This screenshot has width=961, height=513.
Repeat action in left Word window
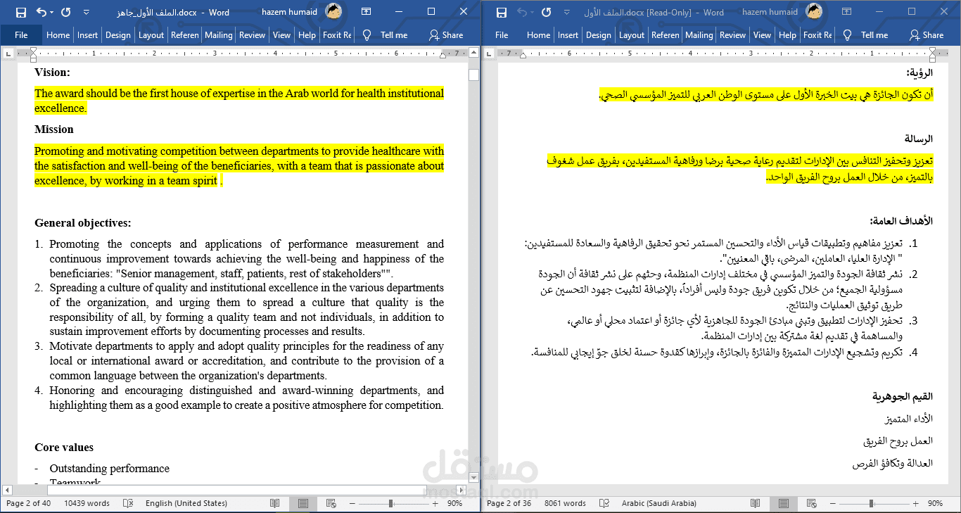66,12
